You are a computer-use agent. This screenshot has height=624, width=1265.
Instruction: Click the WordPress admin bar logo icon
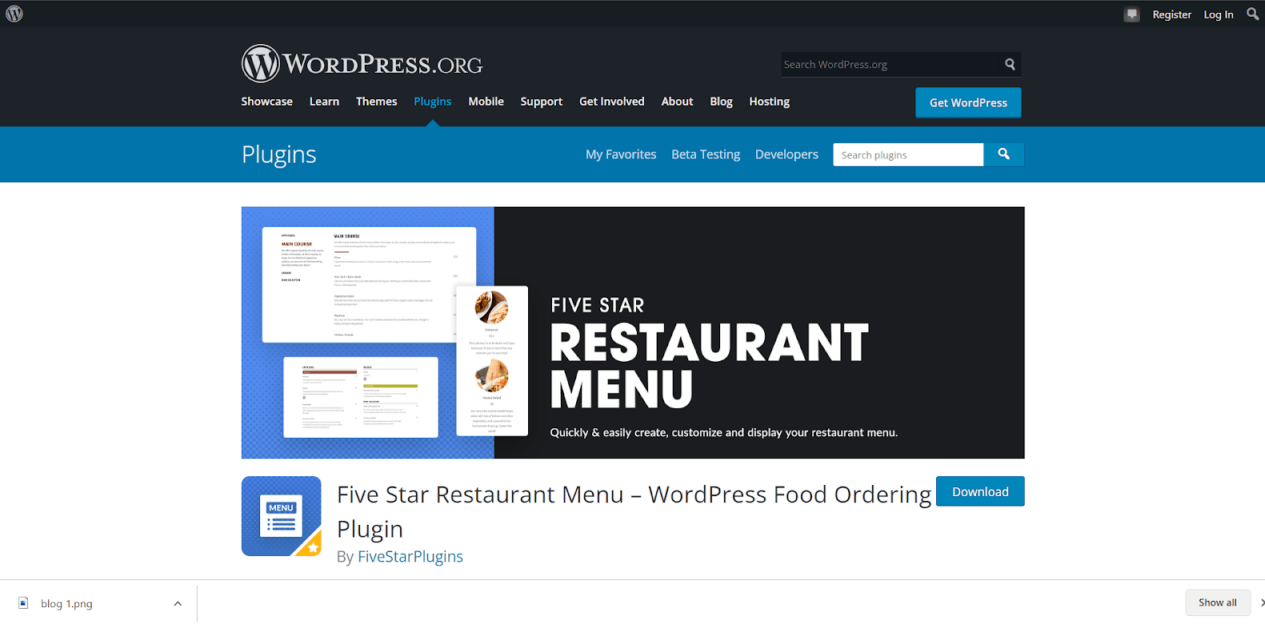coord(14,14)
